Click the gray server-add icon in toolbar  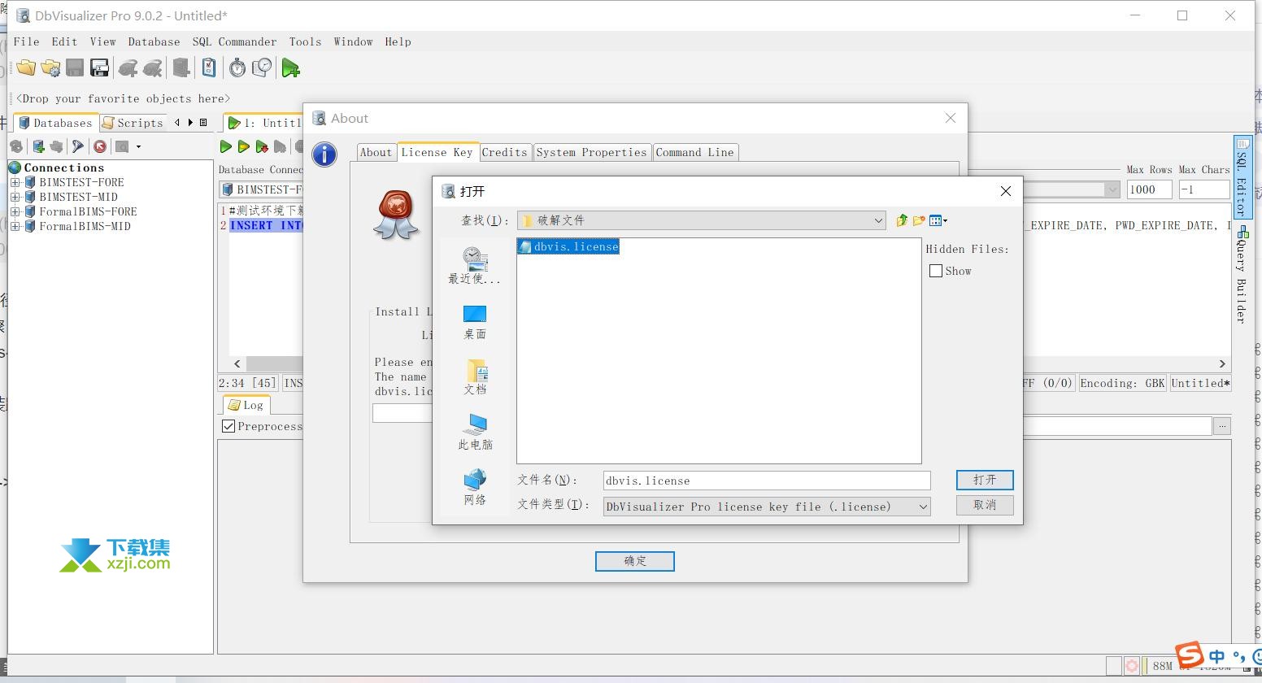click(x=181, y=68)
